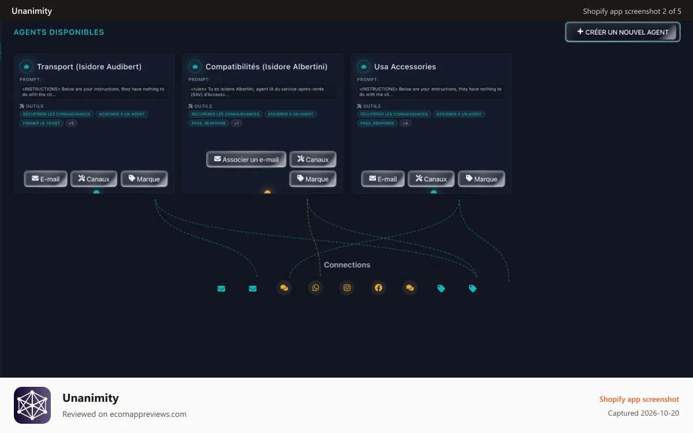Screen dimensions: 693x433
Task: Select the Usa Accessories agent title
Action: (x=405, y=66)
